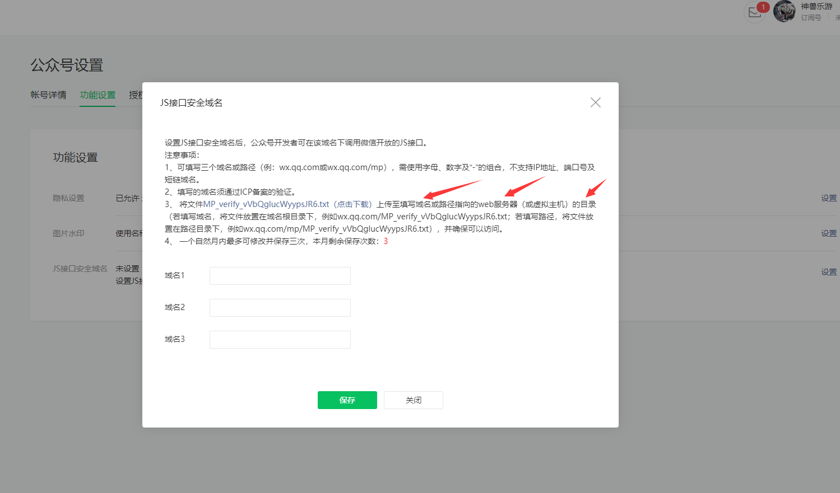Open 设置 for the 隐私设置 row
This screenshot has height=493, width=840.
point(828,198)
